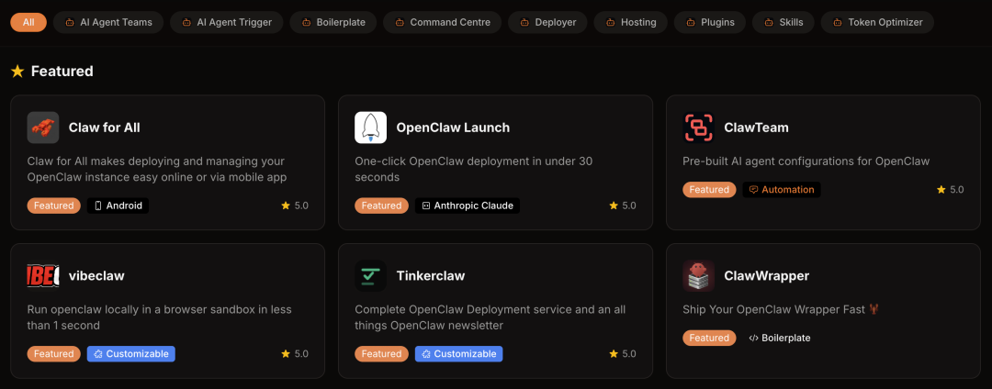992x389 pixels.
Task: Click the Tinkerclaw green checkmark icon
Action: pos(370,275)
